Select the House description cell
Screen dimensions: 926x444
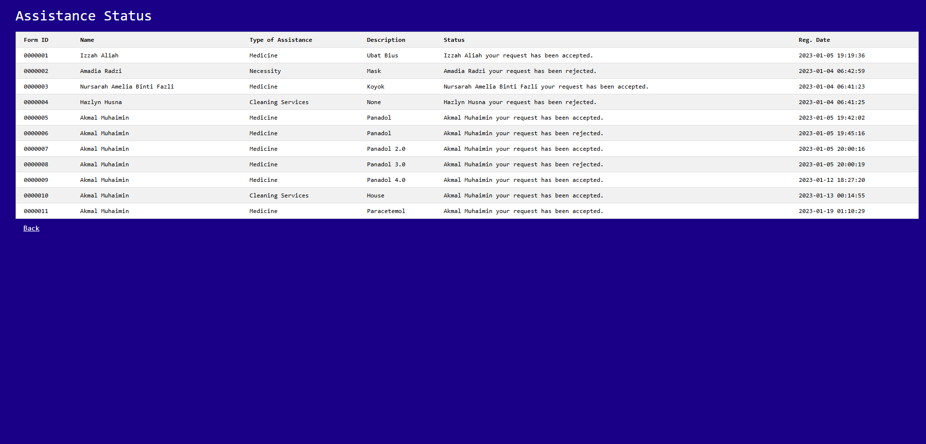pyautogui.click(x=376, y=195)
